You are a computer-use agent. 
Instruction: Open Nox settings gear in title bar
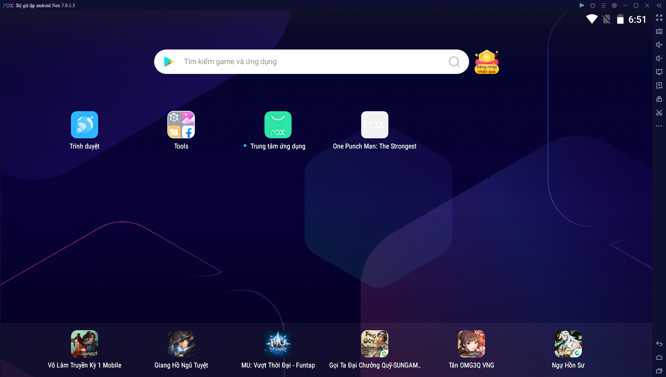coord(614,5)
